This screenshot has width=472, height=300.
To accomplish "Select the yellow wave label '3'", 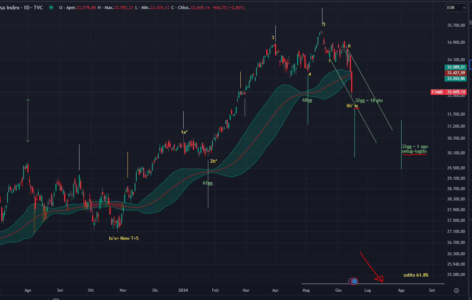I will 273,37.
